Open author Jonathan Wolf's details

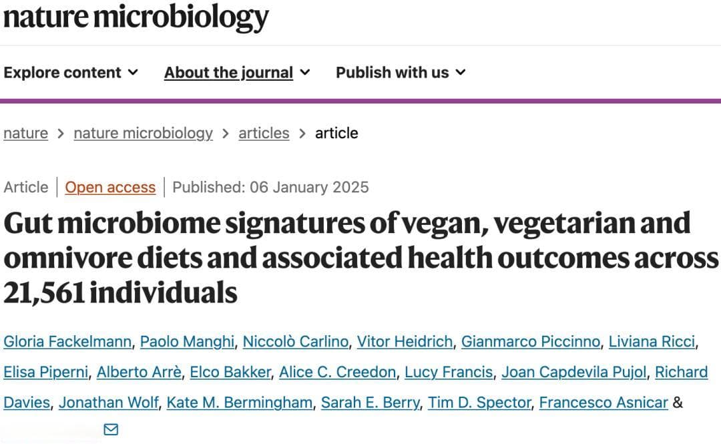(109, 402)
